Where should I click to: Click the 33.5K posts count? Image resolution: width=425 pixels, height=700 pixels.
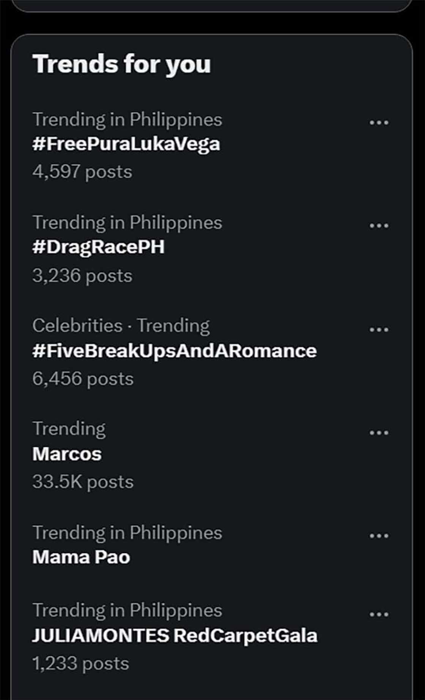pyautogui.click(x=83, y=482)
